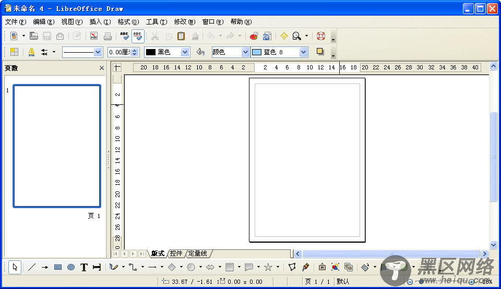The height and width of the screenshot is (289, 501).
Task: Open the line color 黑色 dropdown
Action: tap(185, 52)
